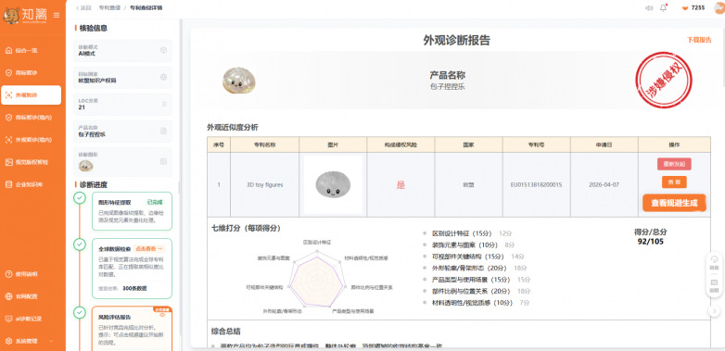This screenshot has height=351, width=725.
Task: Open the user avatar menu
Action: click(719, 7)
